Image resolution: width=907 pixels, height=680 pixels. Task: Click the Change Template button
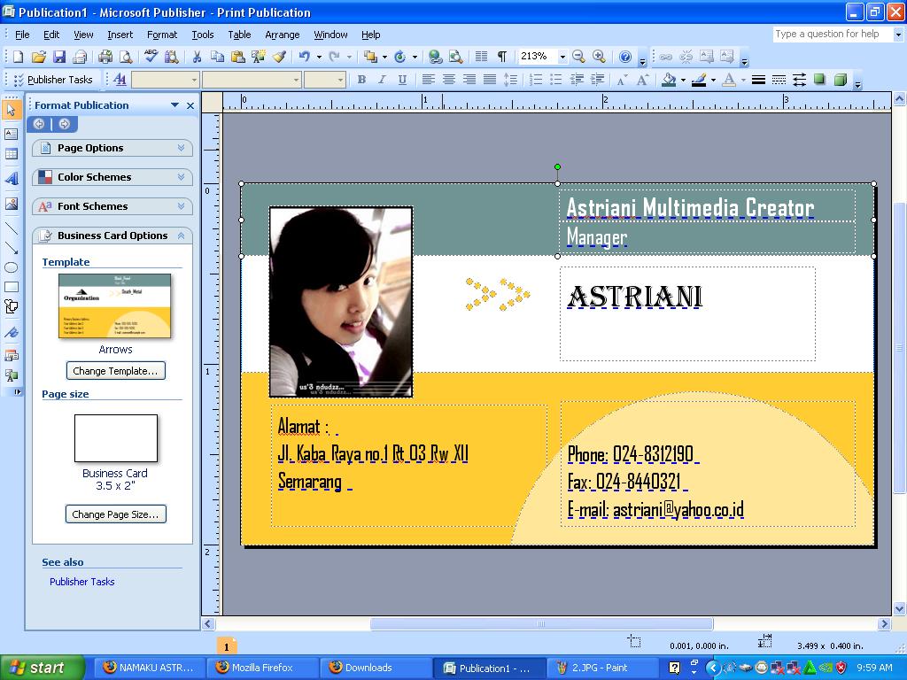tap(116, 371)
